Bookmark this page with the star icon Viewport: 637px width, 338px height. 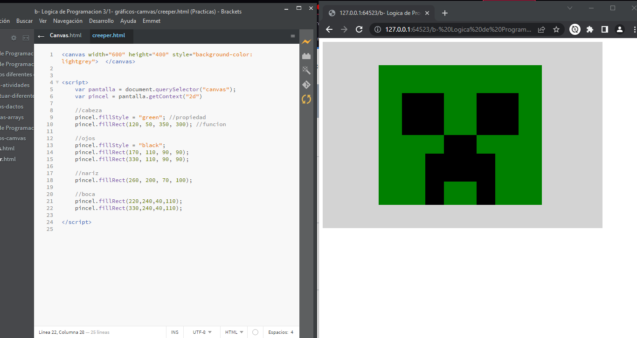pyautogui.click(x=556, y=29)
